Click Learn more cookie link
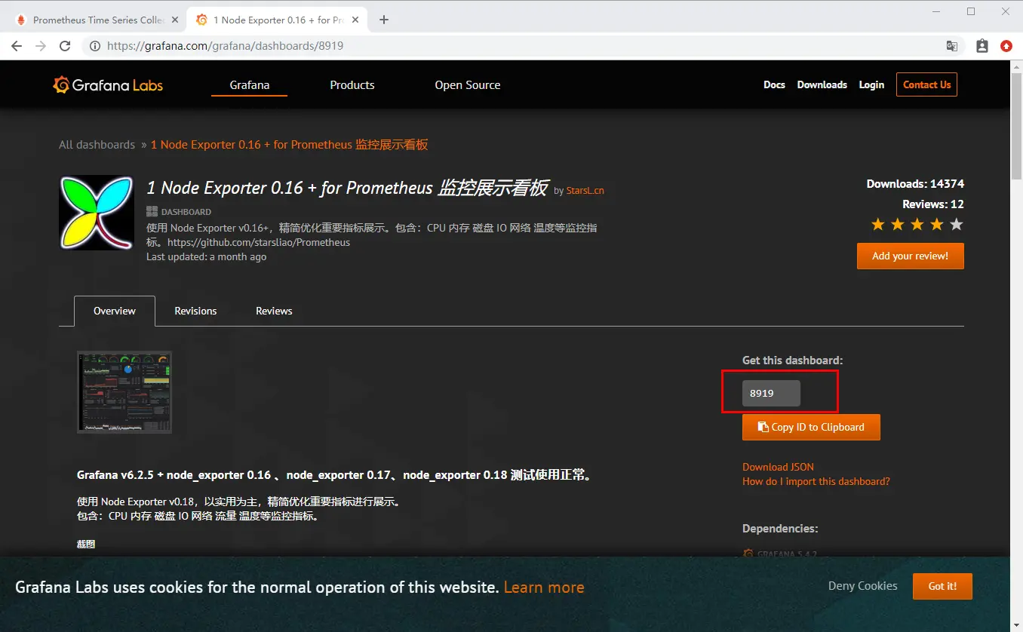 [x=544, y=587]
